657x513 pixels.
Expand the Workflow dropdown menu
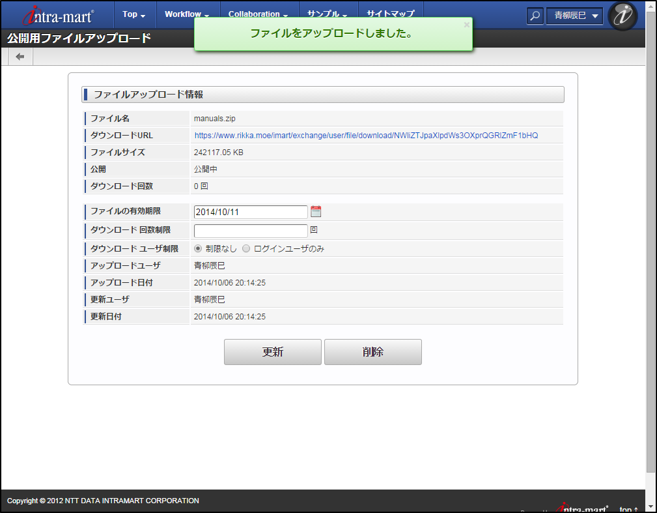pos(187,14)
